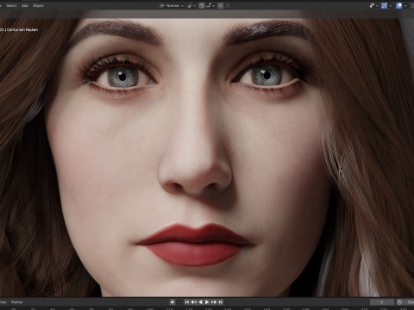Image resolution: width=414 pixels, height=310 pixels.
Task: Jump to the next keyframe
Action: click(x=214, y=302)
